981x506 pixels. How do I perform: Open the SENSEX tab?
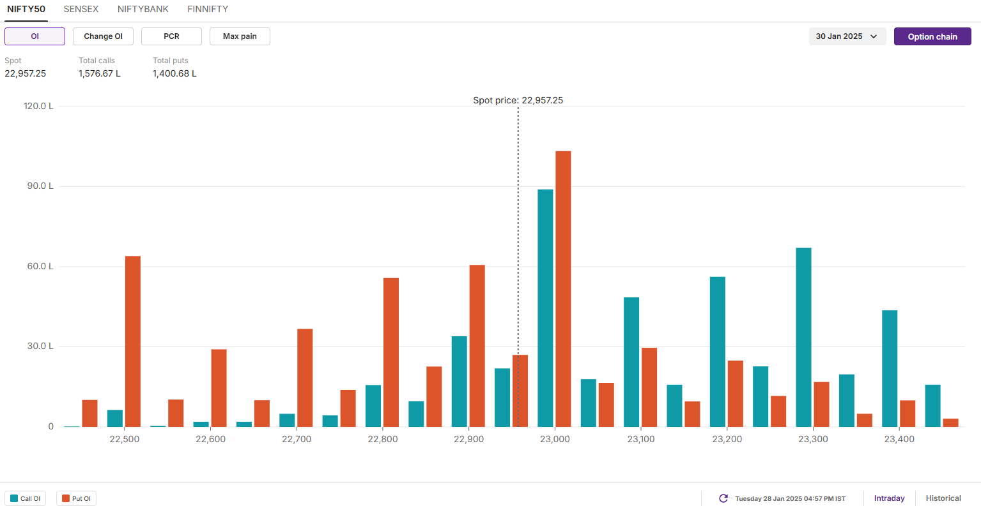coord(81,10)
